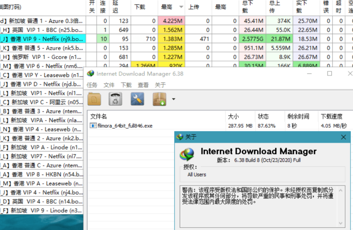Click the All Users license text
The image size is (353, 230).
pos(197,174)
